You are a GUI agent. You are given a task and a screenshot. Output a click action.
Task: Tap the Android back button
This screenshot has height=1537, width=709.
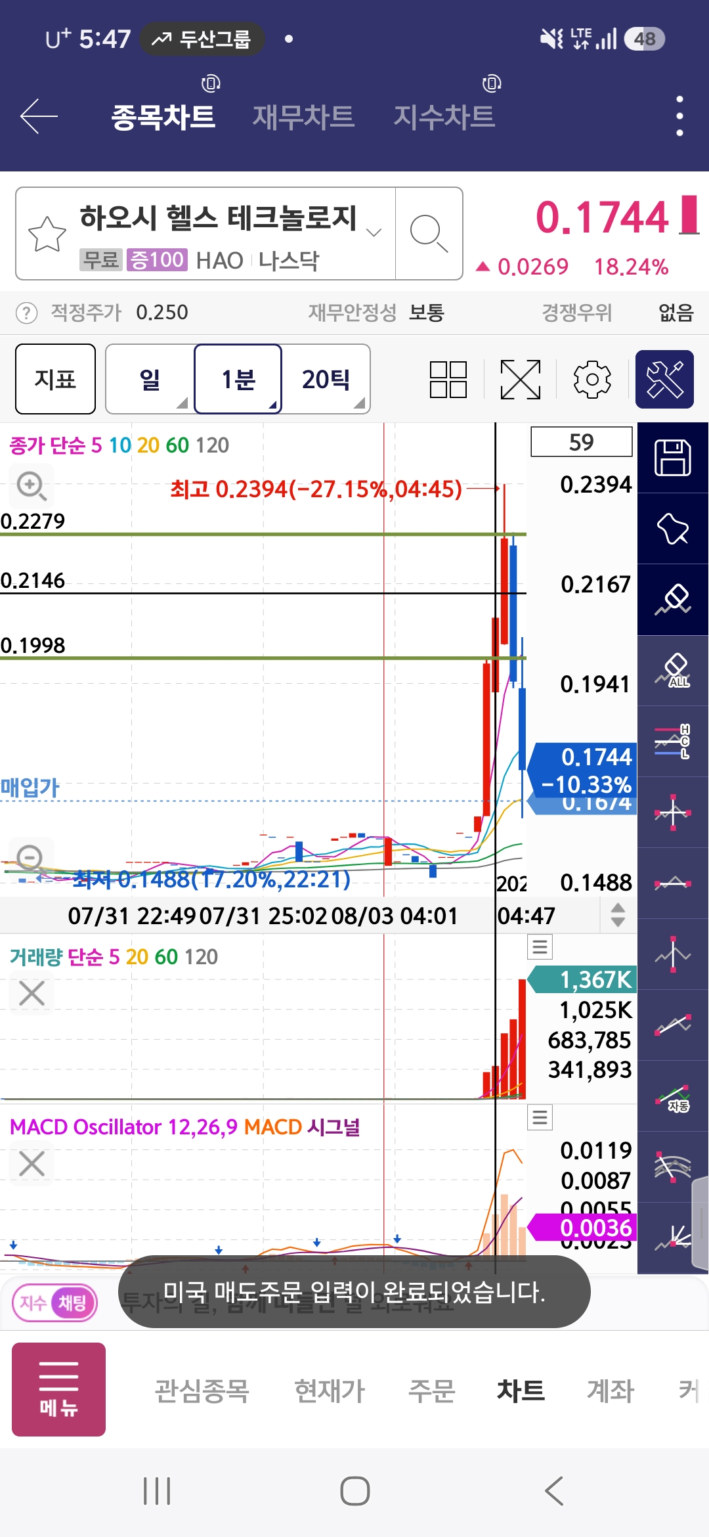tap(554, 1491)
